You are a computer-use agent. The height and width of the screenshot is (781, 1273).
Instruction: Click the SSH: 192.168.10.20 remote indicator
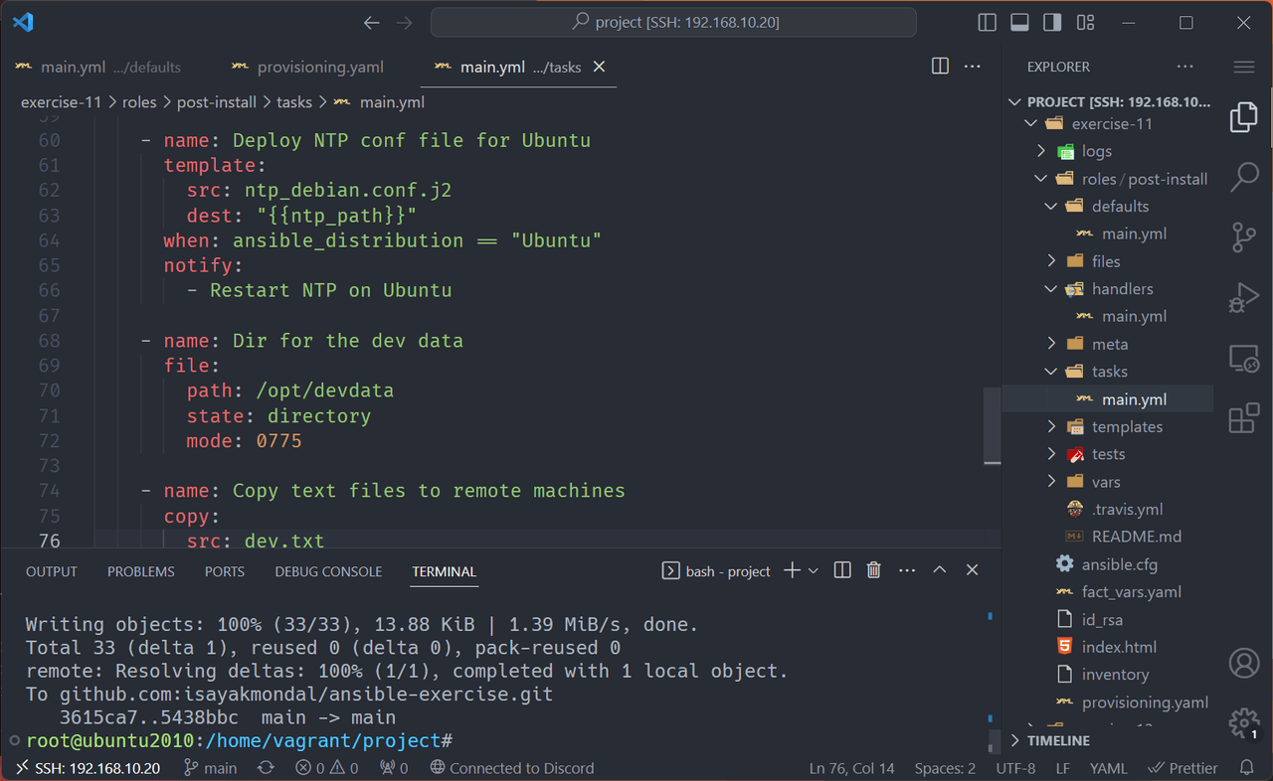[x=88, y=768]
